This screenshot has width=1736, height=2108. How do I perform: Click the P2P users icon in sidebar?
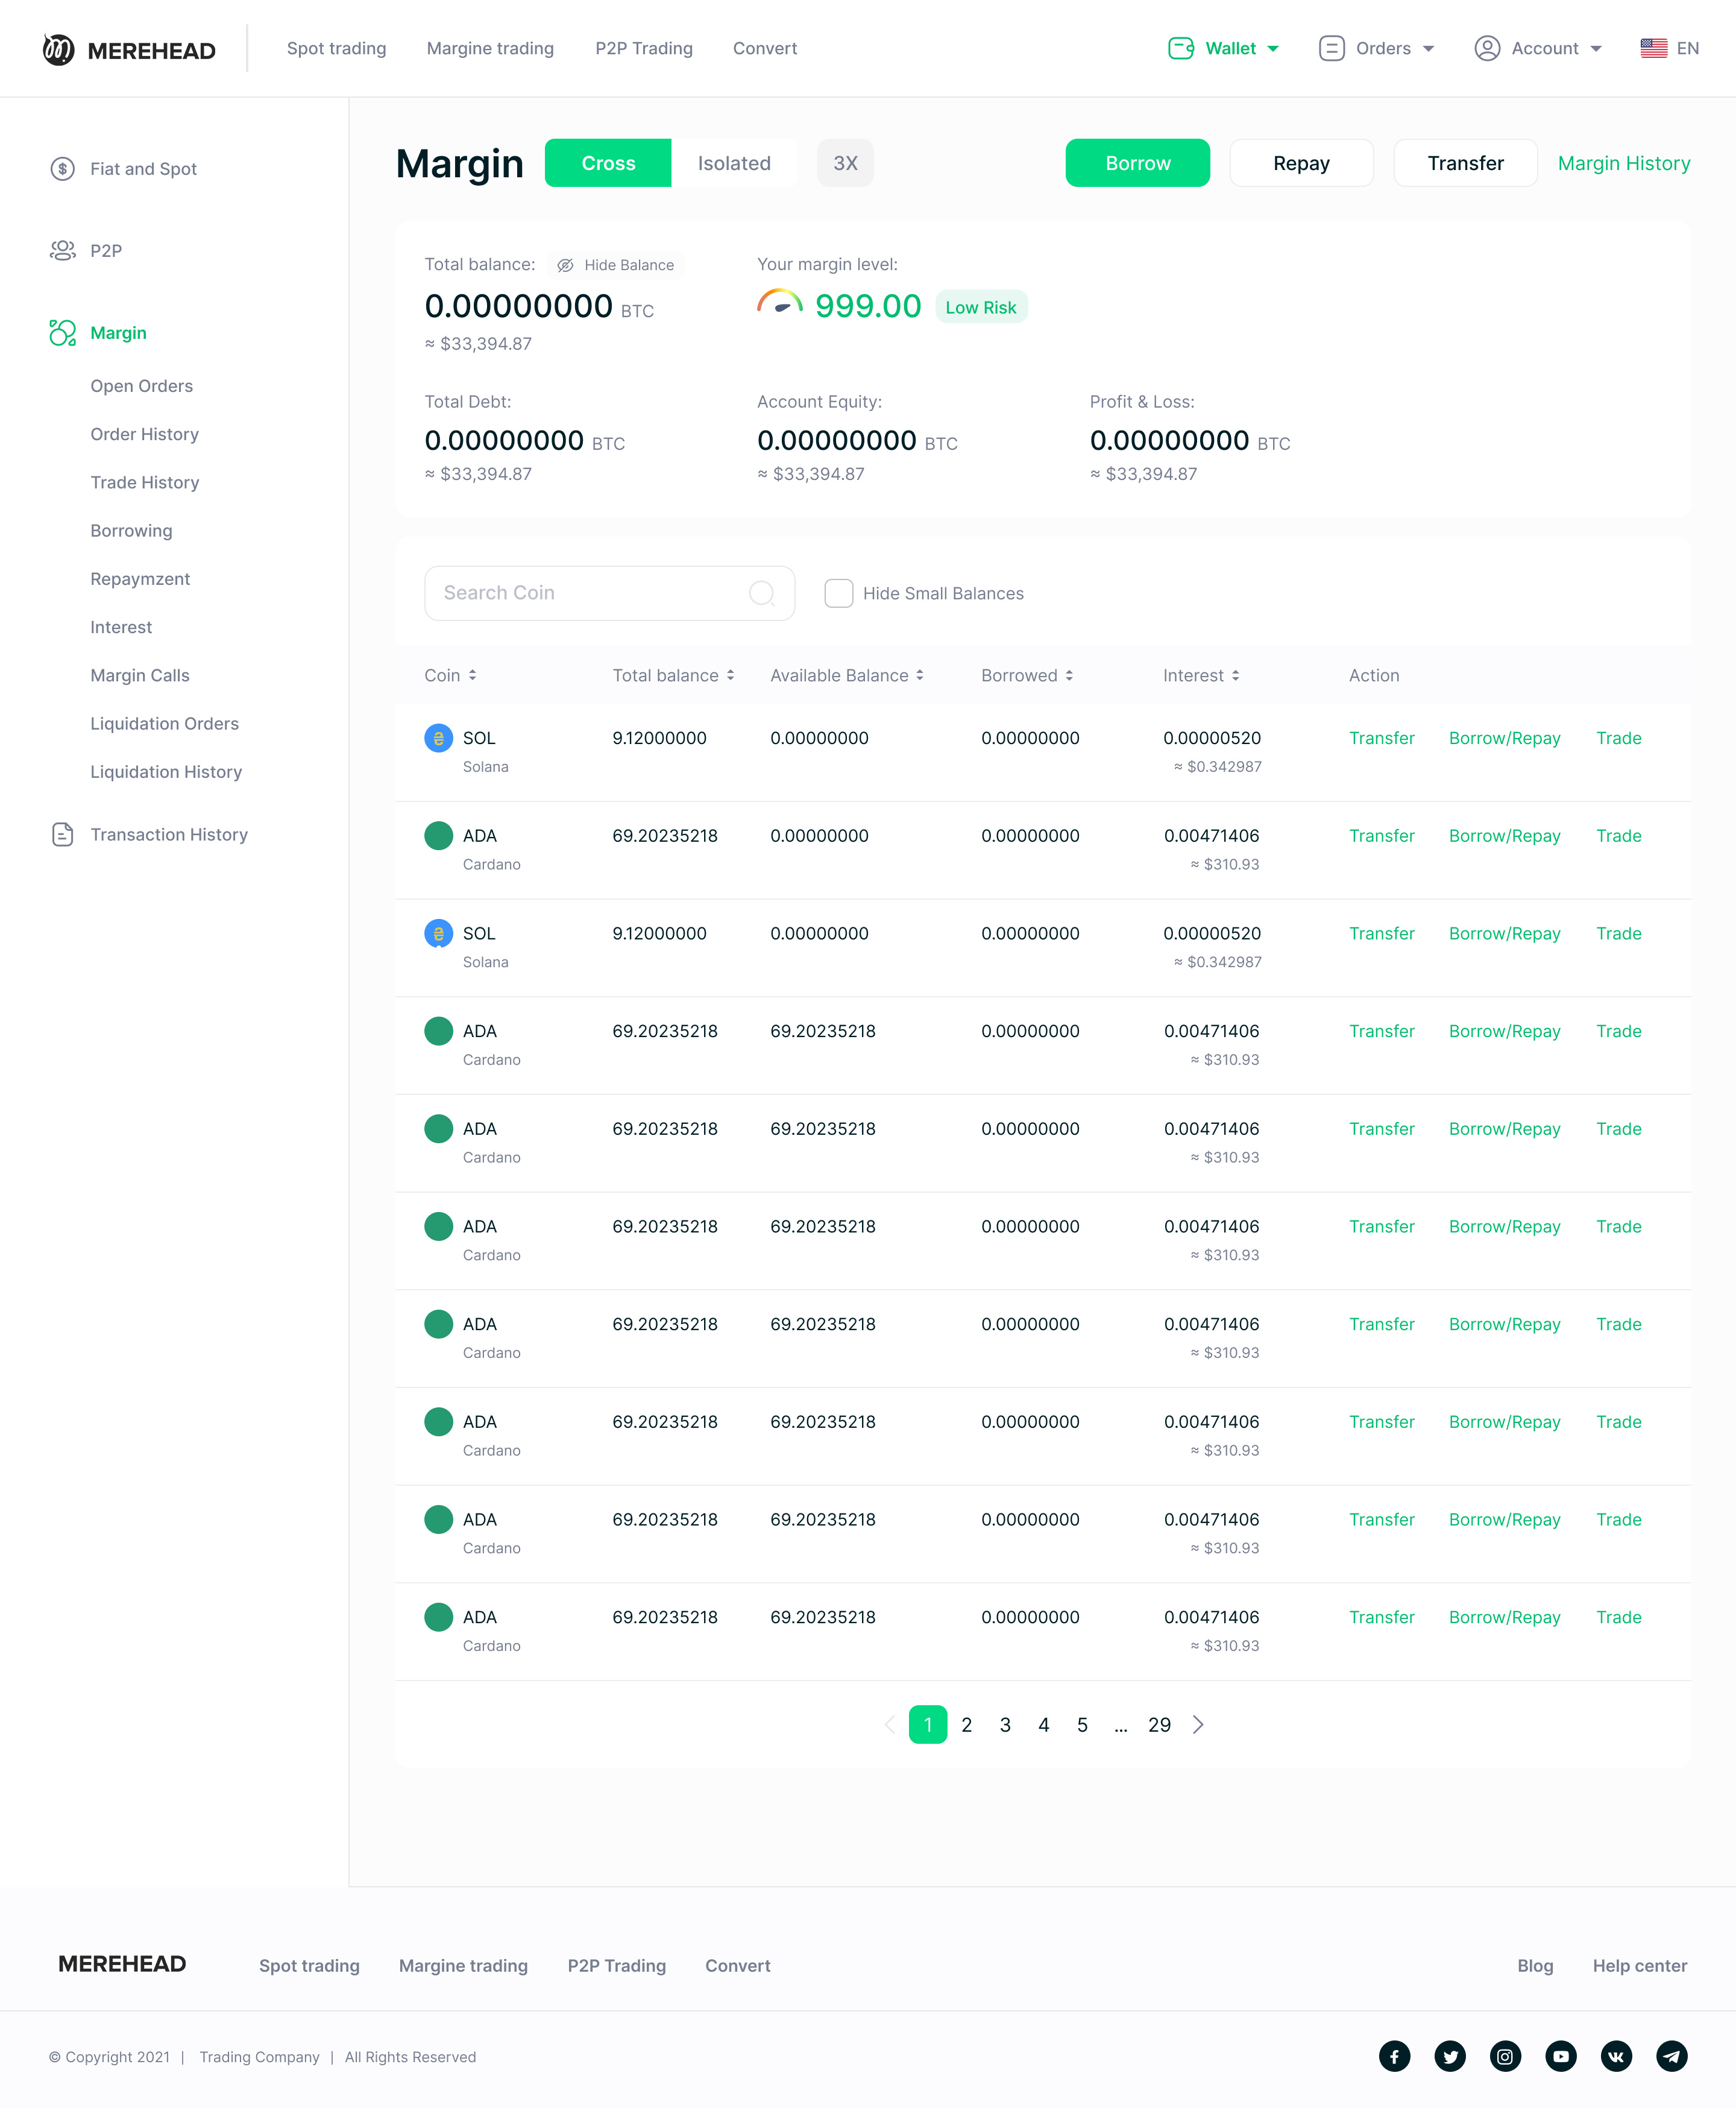tap(62, 250)
